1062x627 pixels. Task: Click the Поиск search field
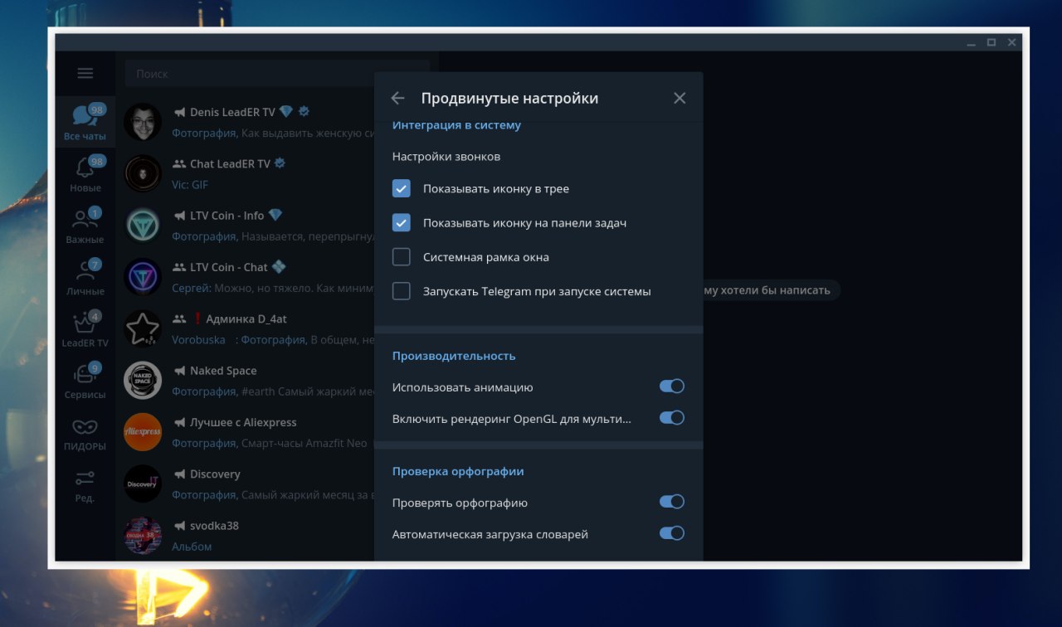(277, 74)
